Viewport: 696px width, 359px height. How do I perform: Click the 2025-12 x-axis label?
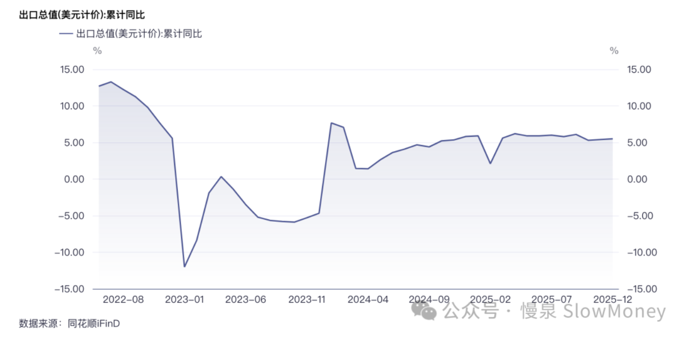(613, 300)
